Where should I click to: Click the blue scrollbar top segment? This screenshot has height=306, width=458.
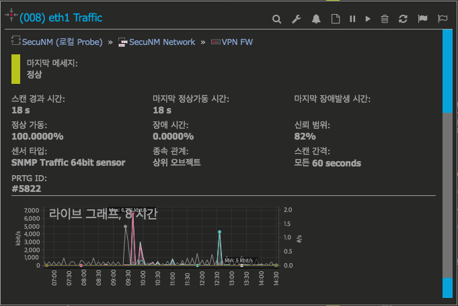point(447,71)
